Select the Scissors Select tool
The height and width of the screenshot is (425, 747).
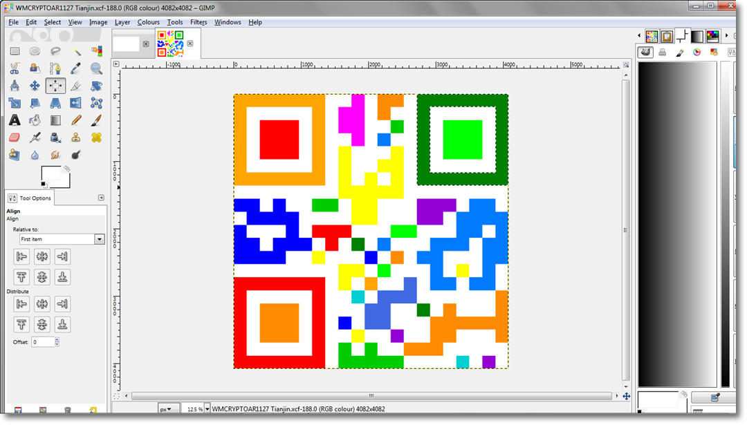[x=15, y=68]
